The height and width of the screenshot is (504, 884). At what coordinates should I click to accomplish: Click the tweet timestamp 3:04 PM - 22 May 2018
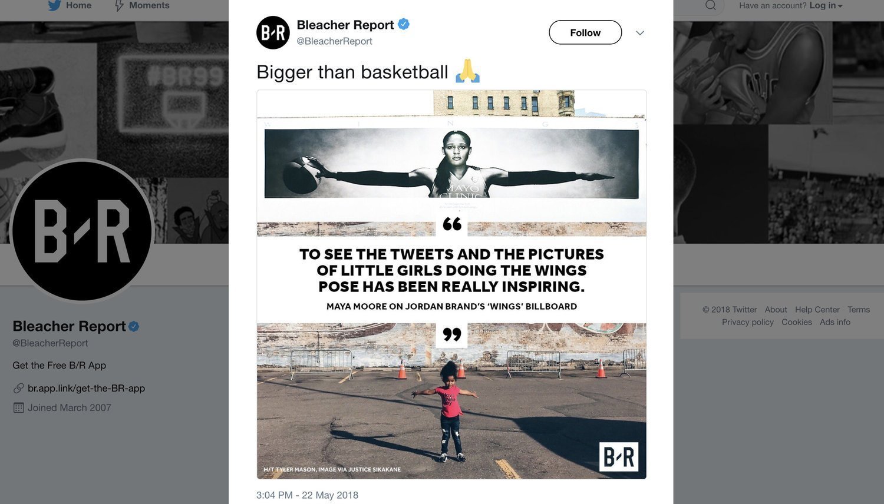tap(307, 495)
